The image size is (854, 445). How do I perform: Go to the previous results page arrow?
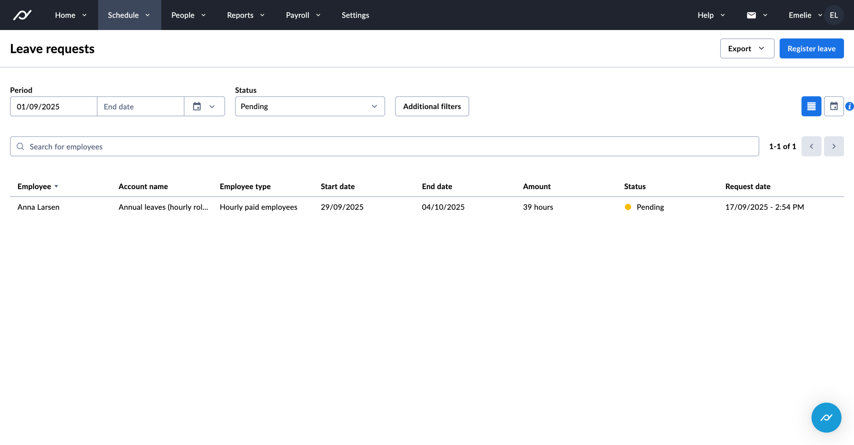coord(811,146)
